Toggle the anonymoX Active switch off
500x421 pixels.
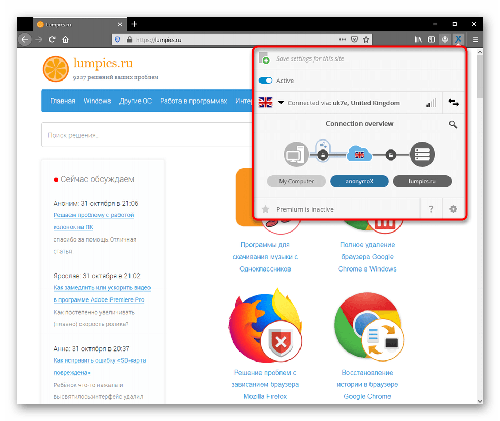(265, 81)
